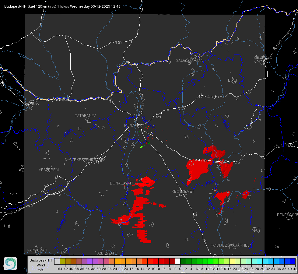Click the A 3 (H) label south of Eger
The width and height of the screenshot is (298, 274).
click(213, 97)
